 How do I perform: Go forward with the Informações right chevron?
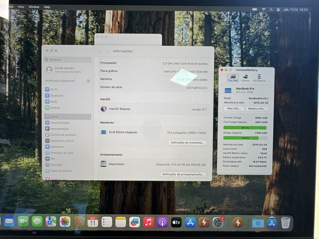(108, 51)
